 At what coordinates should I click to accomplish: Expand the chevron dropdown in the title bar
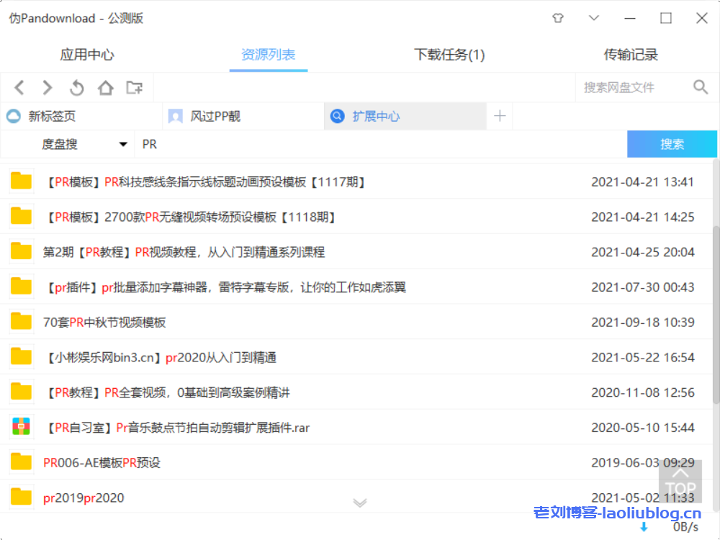click(593, 18)
